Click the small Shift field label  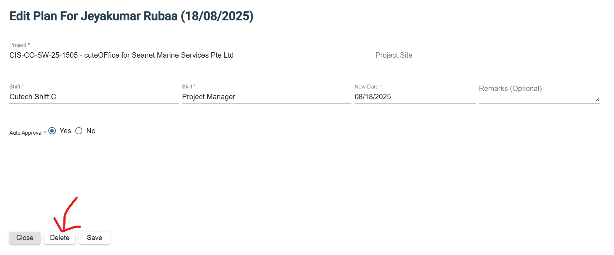click(15, 87)
